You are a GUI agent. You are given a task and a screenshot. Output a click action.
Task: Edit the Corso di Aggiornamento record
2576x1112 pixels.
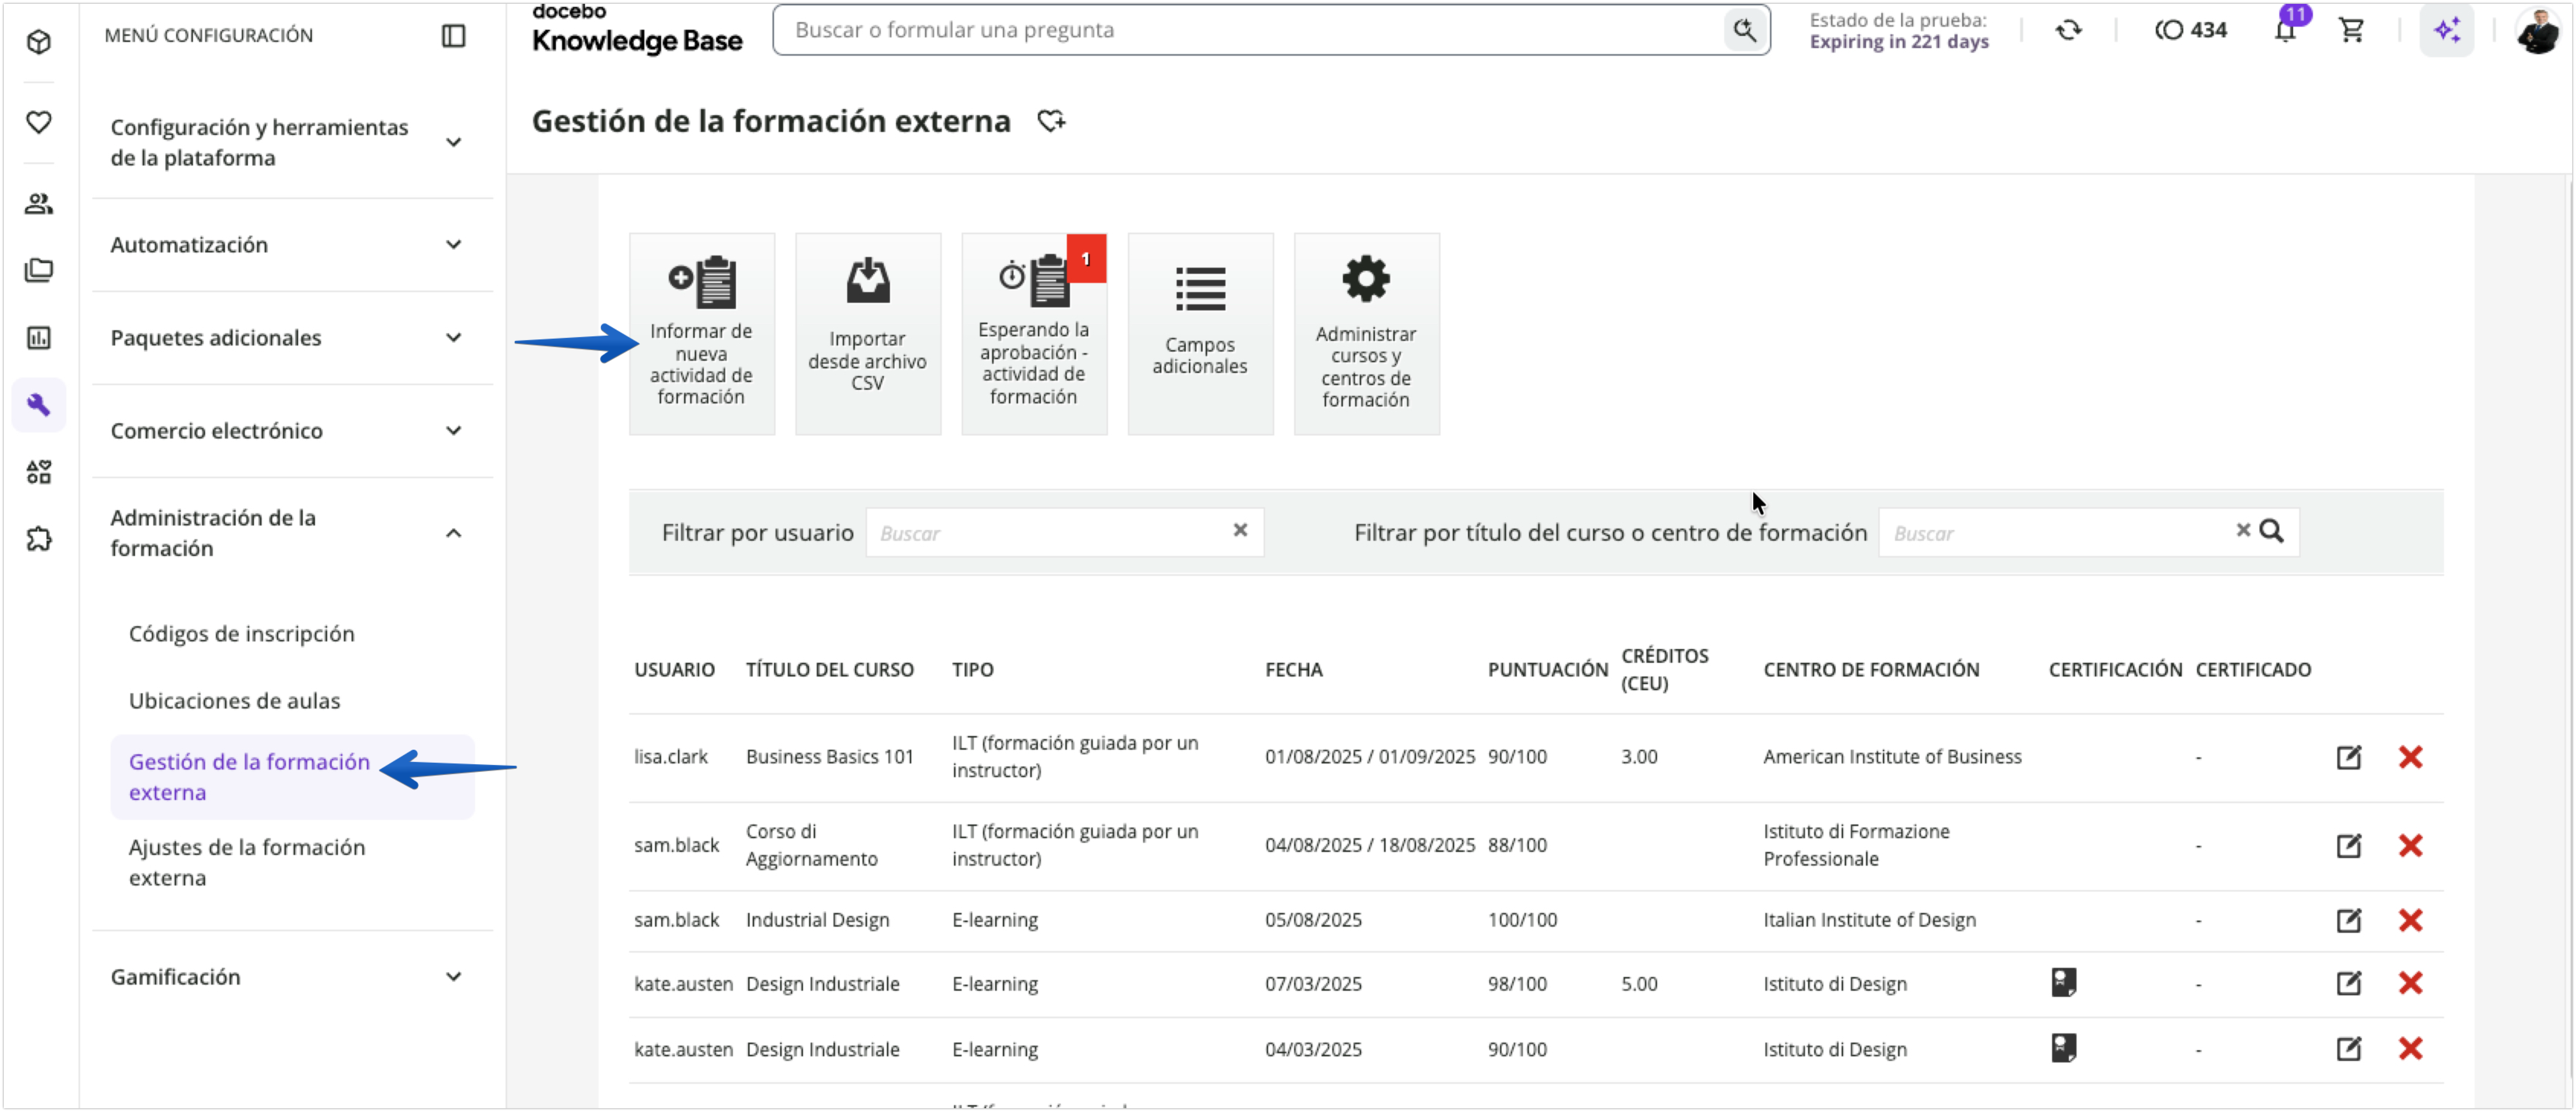[x=2349, y=846]
